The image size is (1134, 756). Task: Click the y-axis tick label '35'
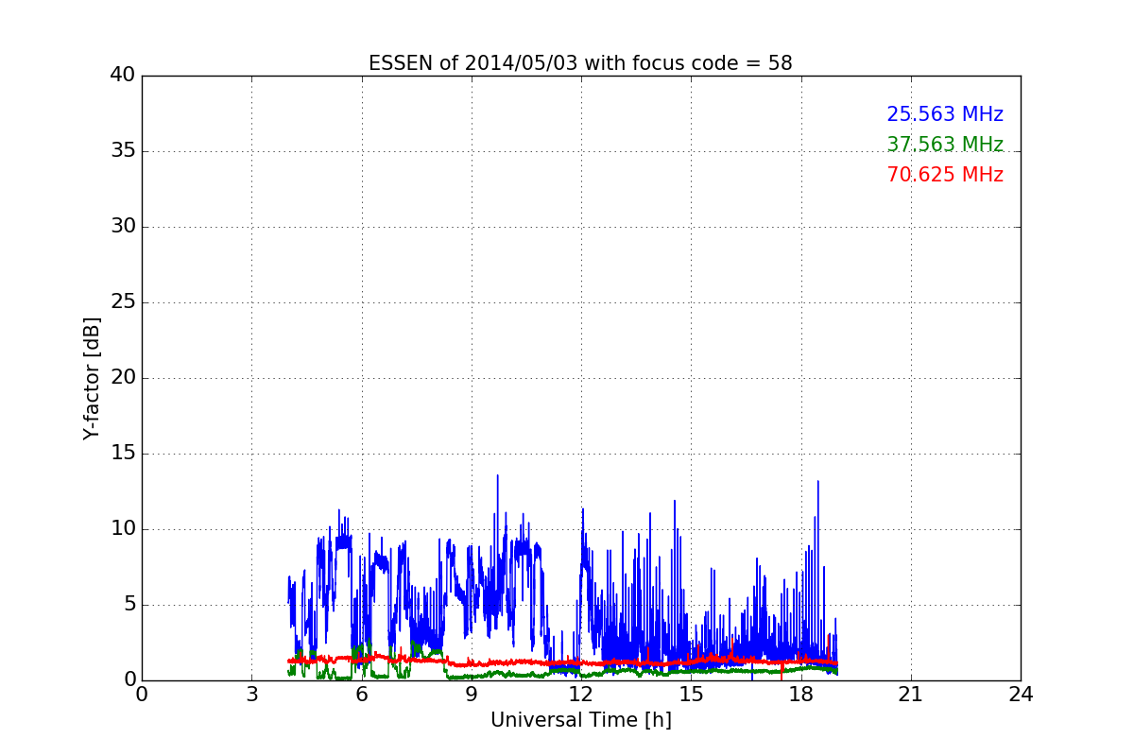tap(123, 151)
